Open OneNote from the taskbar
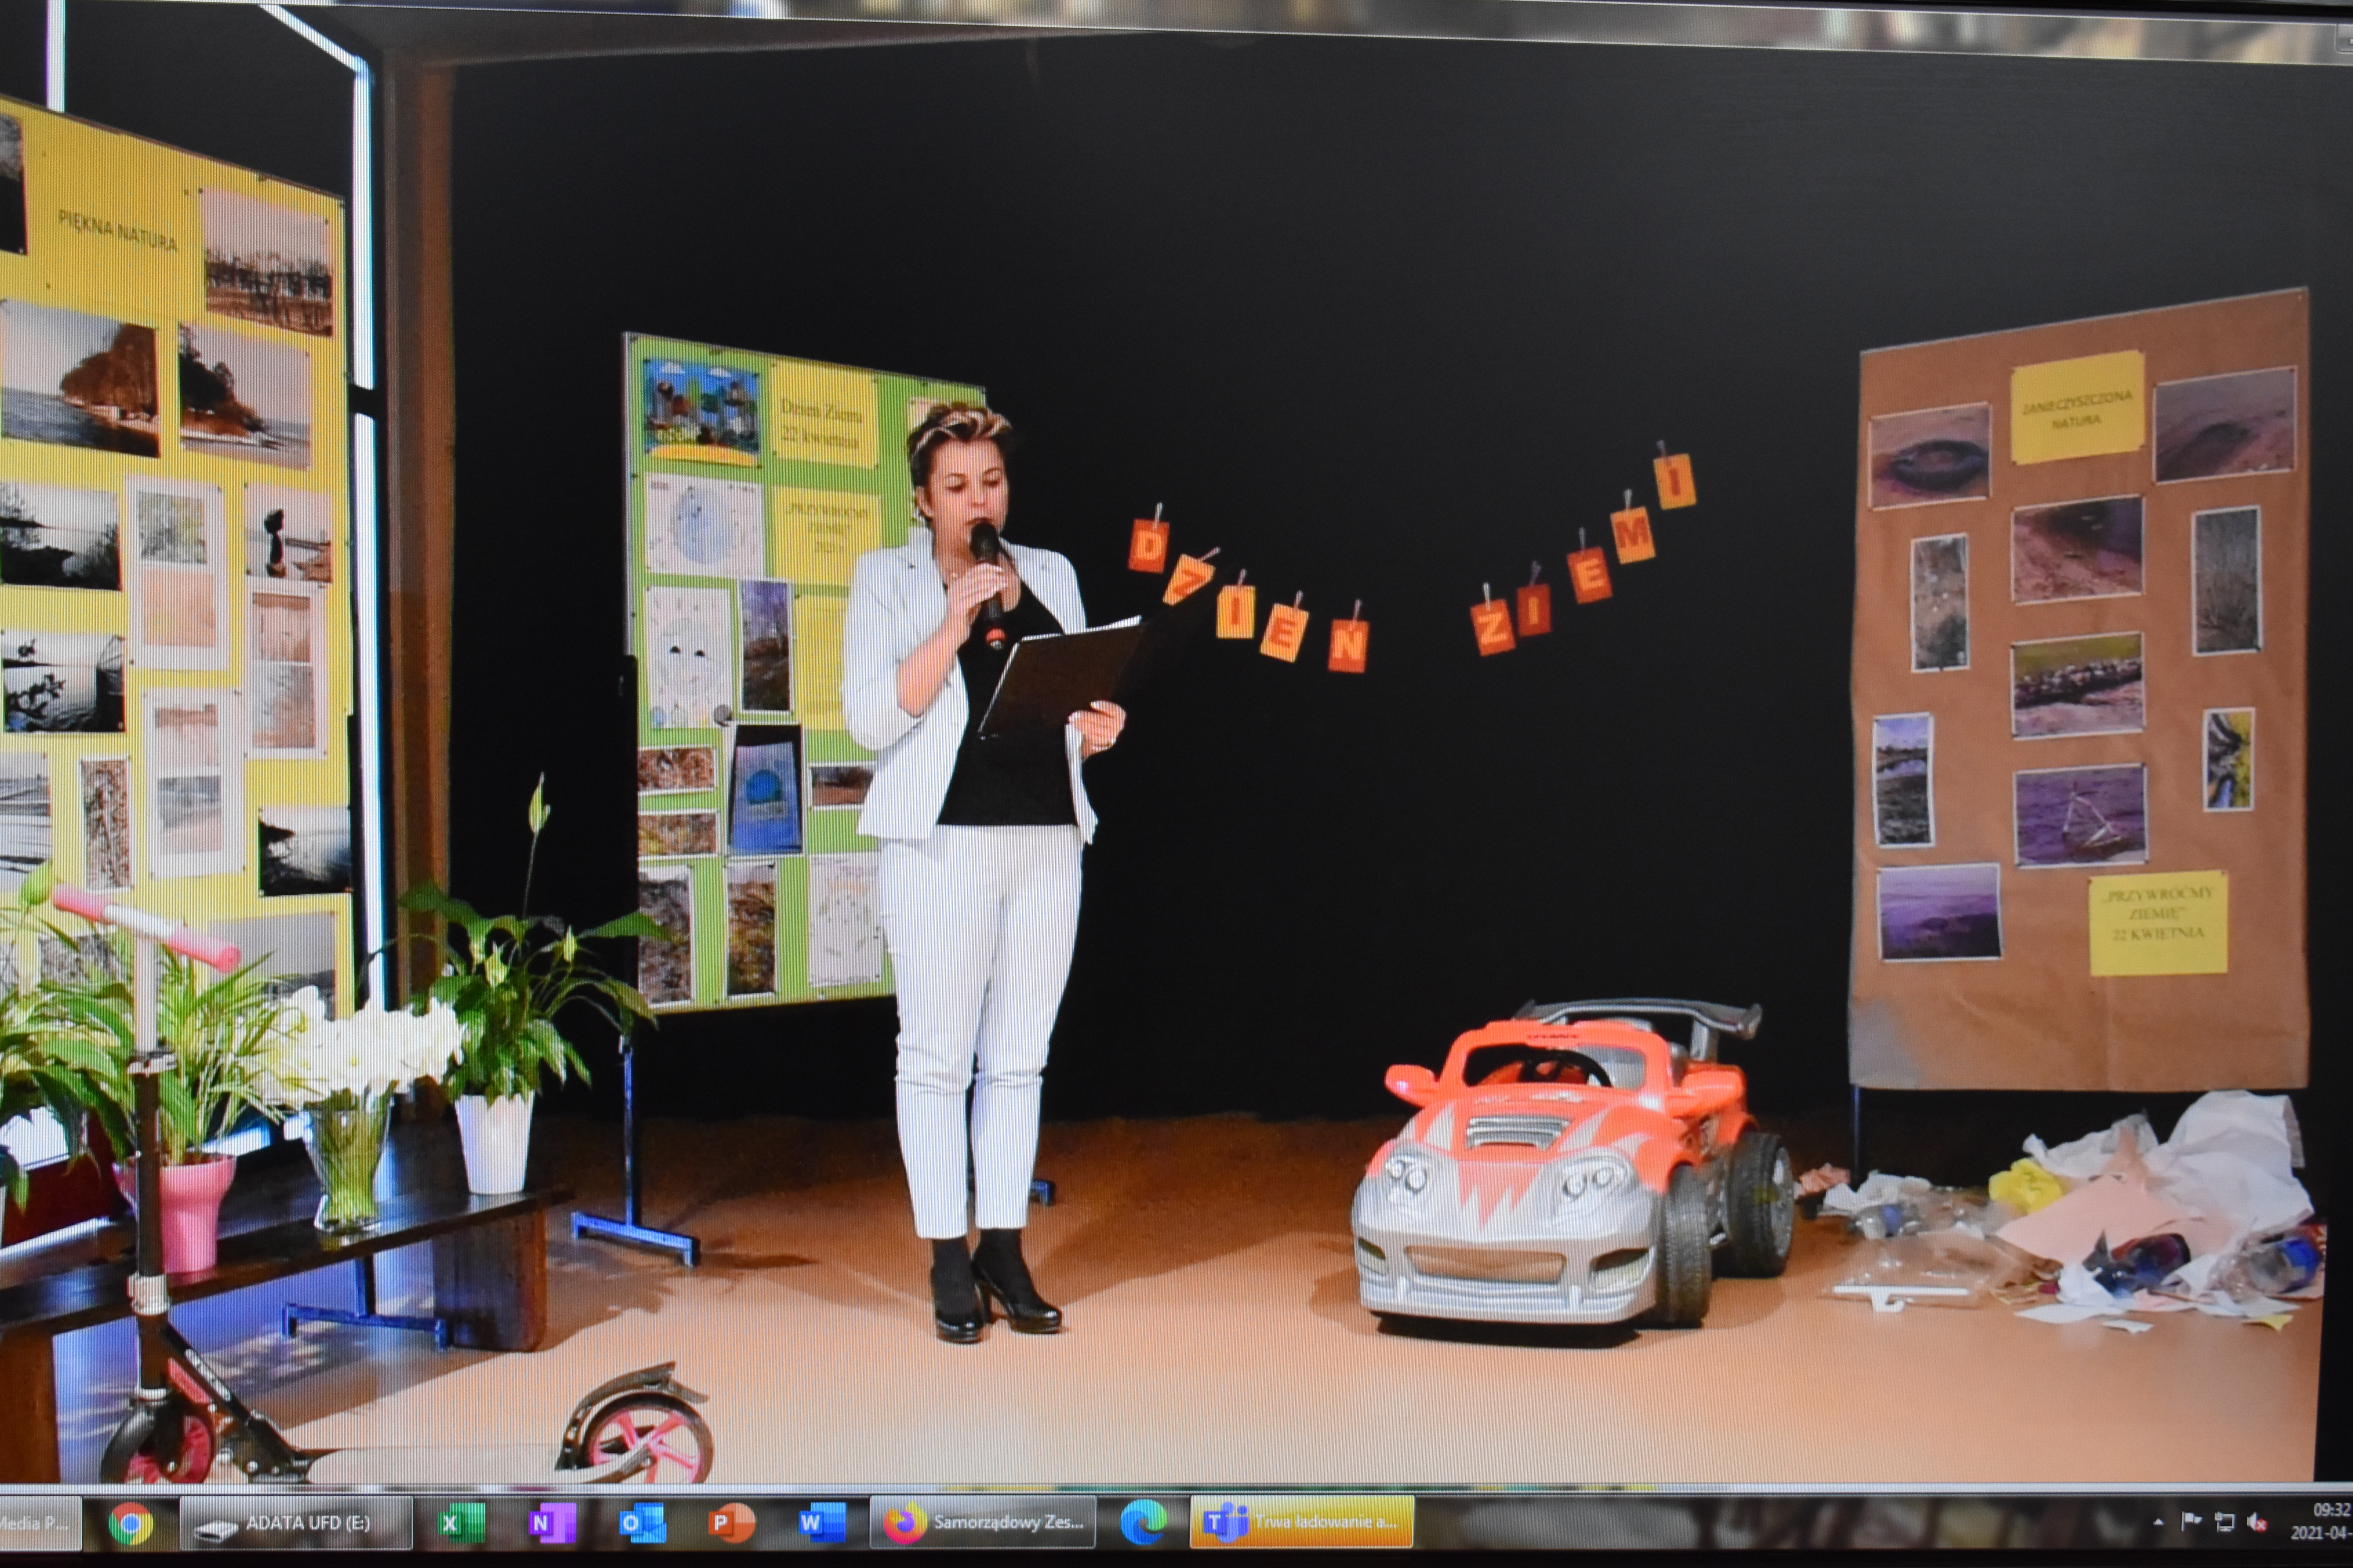The image size is (2353, 1568). (551, 1523)
